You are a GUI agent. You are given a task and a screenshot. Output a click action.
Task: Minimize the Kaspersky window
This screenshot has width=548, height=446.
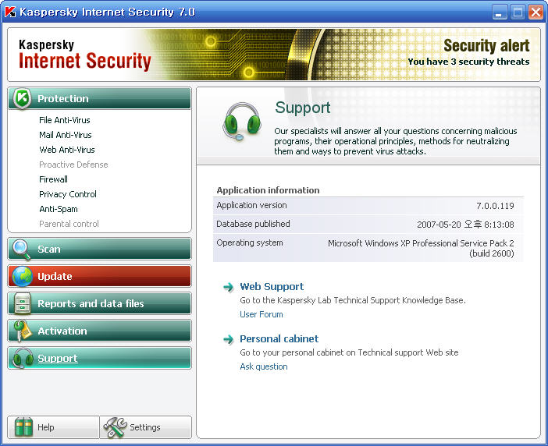pyautogui.click(x=500, y=12)
